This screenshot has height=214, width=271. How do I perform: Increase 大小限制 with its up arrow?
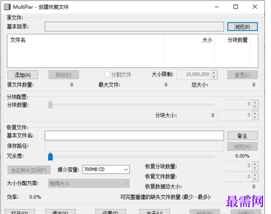coord(214,73)
